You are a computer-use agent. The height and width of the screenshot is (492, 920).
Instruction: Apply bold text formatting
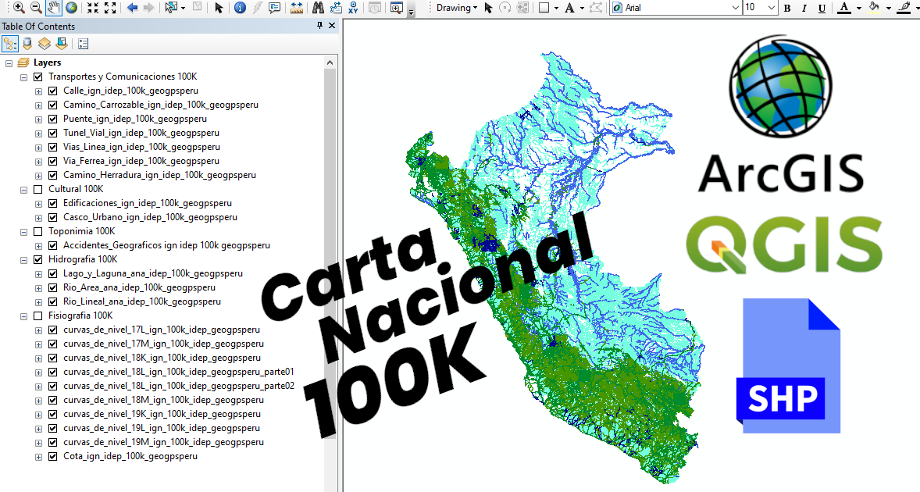click(x=788, y=8)
